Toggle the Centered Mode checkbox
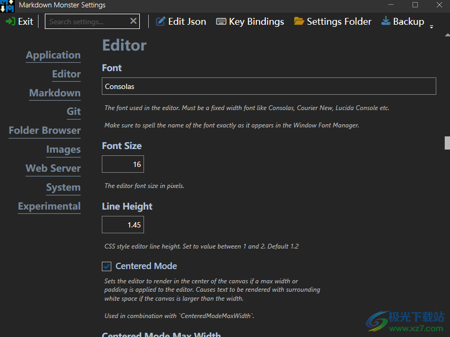Viewport: 450px width, 337px height. coord(107,266)
